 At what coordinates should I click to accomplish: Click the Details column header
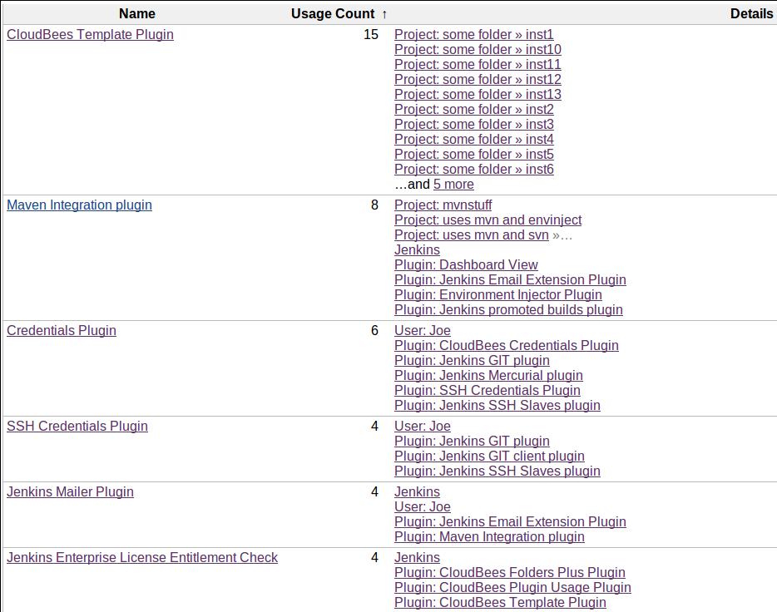(750, 13)
